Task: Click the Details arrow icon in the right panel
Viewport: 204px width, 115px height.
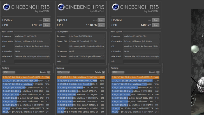Action: 158,72
